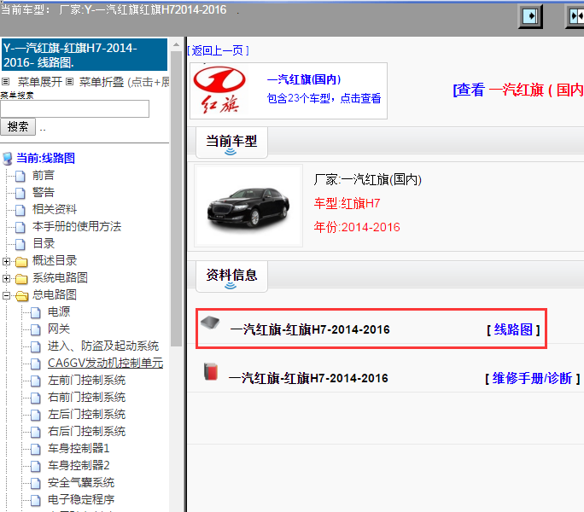This screenshot has height=512, width=584.
Task: Click the 年份:2014-2016 text
Action: 357,227
